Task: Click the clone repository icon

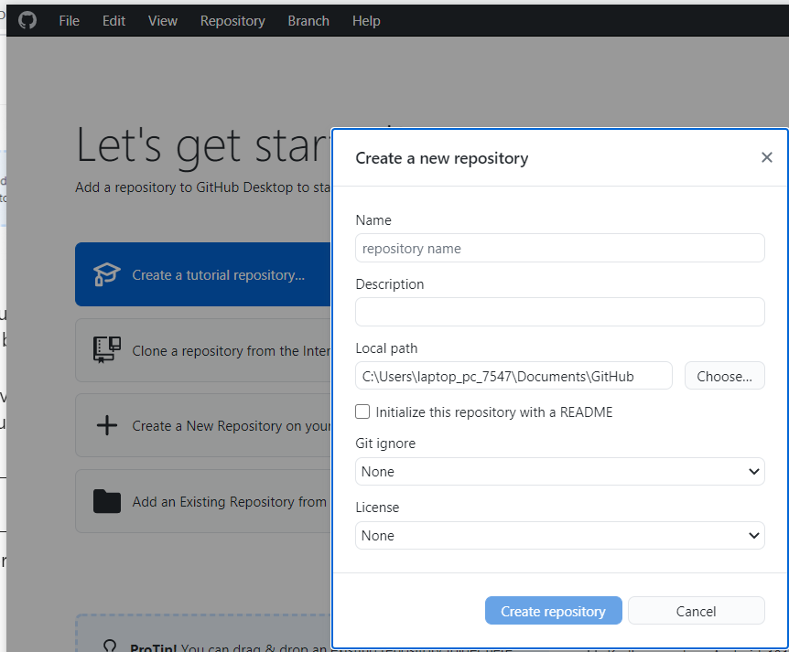Action: tap(108, 349)
